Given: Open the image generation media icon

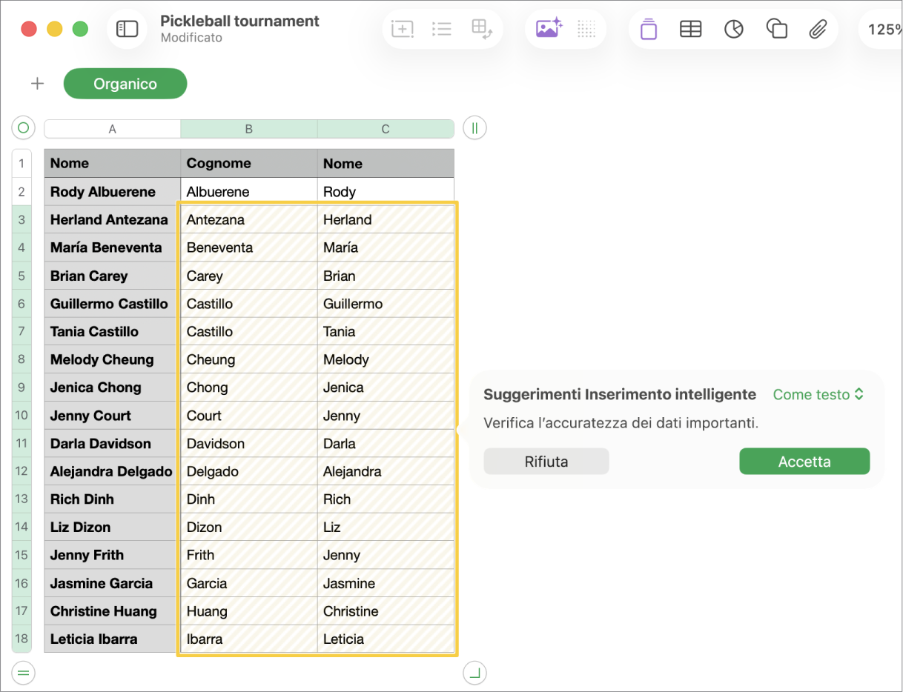Looking at the screenshot, I should [x=549, y=29].
